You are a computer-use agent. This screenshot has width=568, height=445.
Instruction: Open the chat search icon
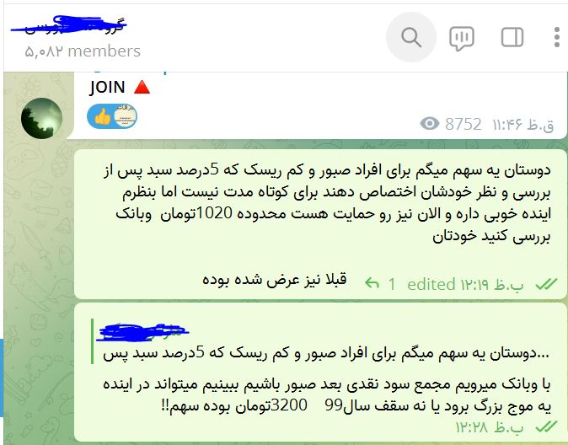(411, 37)
